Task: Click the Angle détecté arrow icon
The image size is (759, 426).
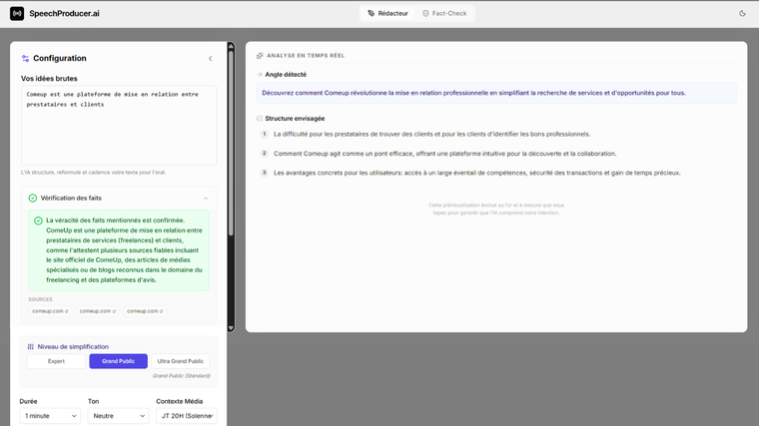Action: click(260, 75)
